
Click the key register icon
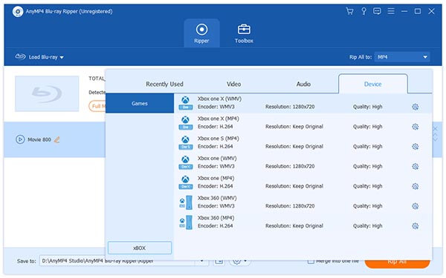pos(363,11)
